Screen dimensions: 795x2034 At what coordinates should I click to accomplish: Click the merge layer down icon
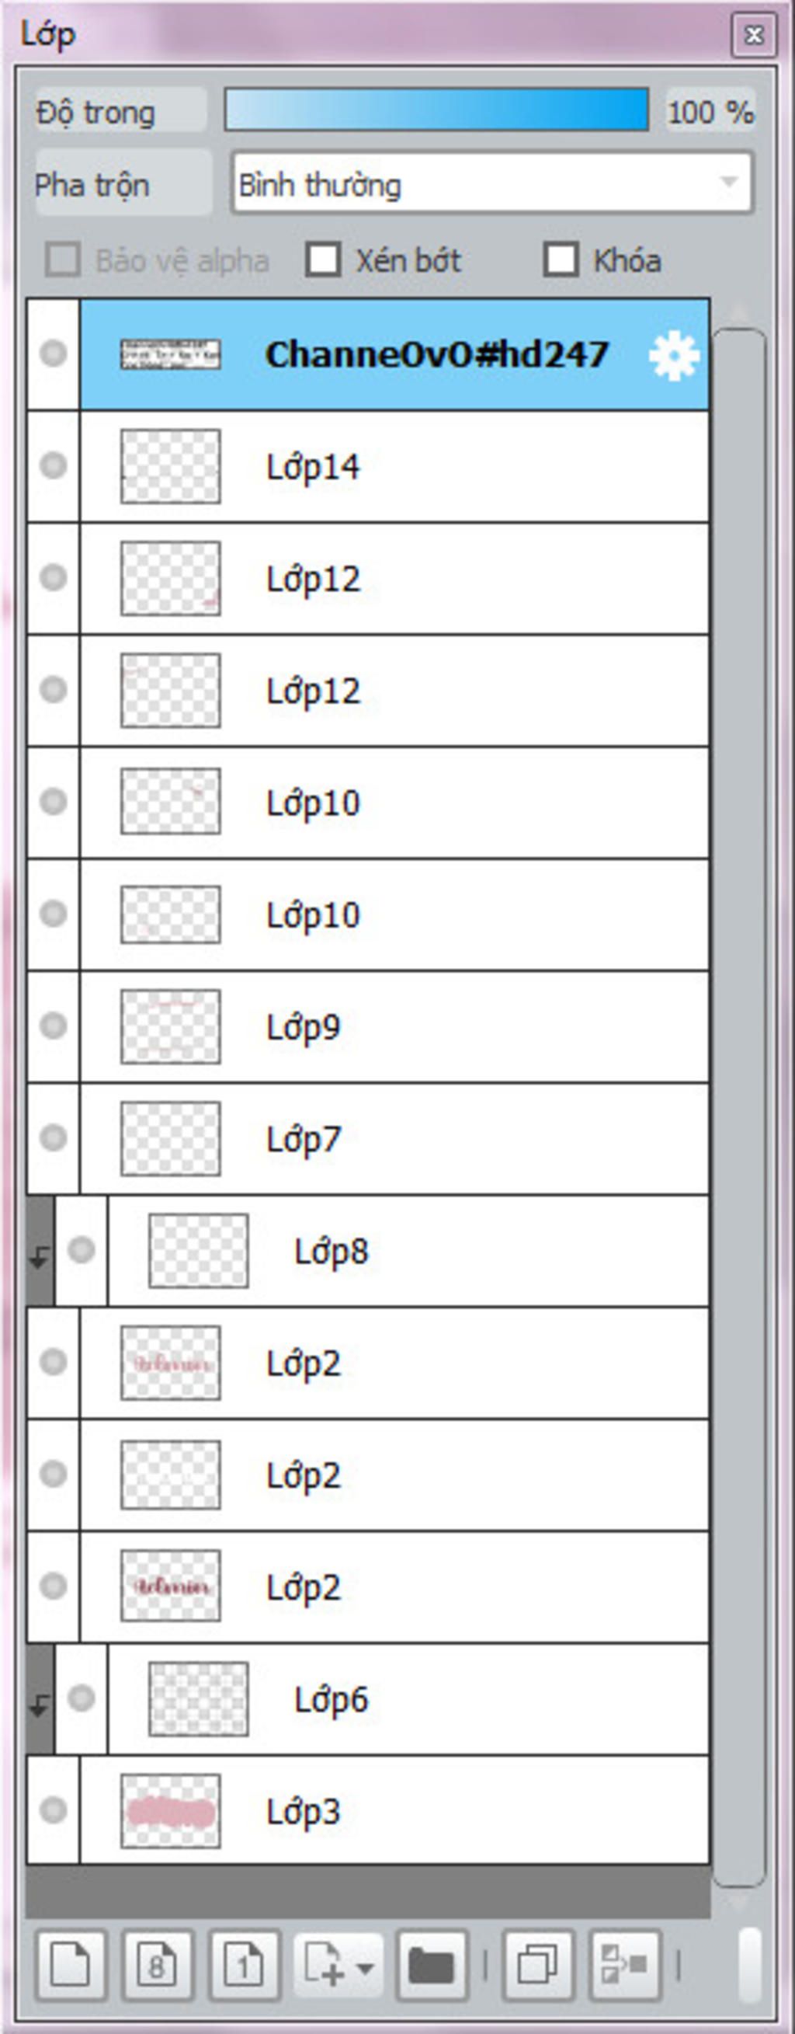[625, 1964]
